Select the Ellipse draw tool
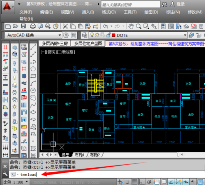 point(33,112)
